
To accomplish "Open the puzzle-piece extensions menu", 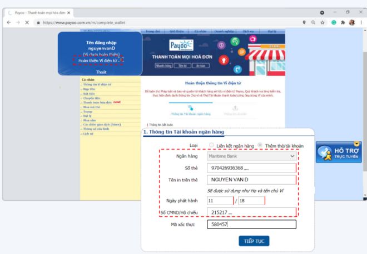I will pos(343,22).
